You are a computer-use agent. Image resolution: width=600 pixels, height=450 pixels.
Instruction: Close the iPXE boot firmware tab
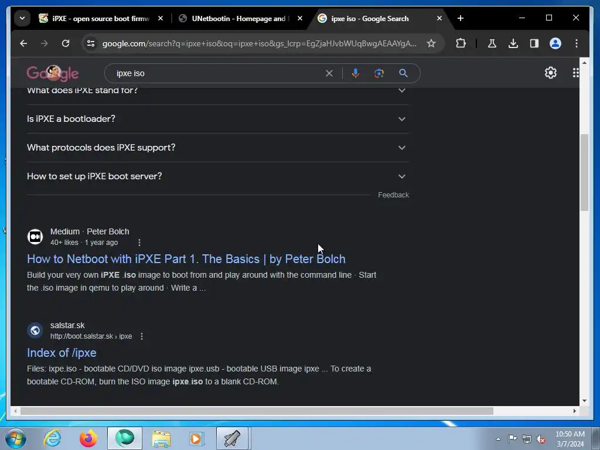(161, 18)
